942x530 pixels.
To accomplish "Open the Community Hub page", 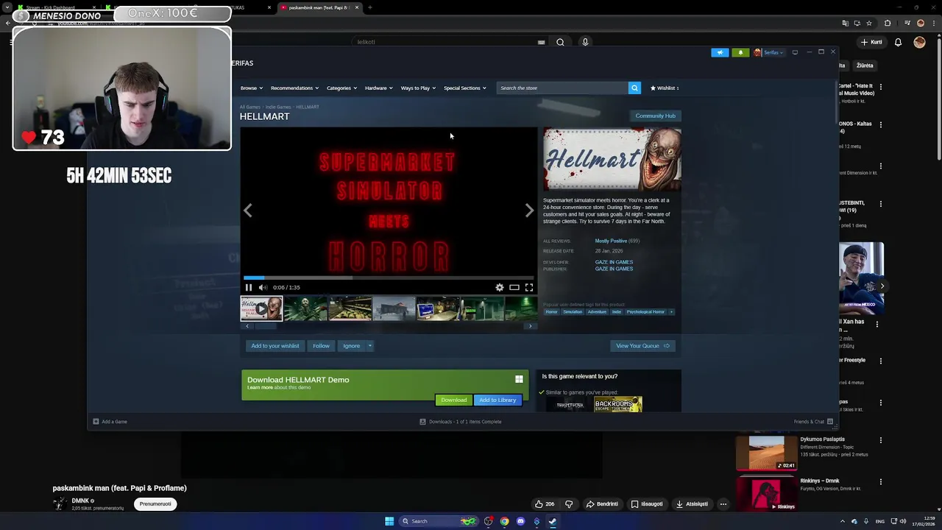I will coord(655,116).
